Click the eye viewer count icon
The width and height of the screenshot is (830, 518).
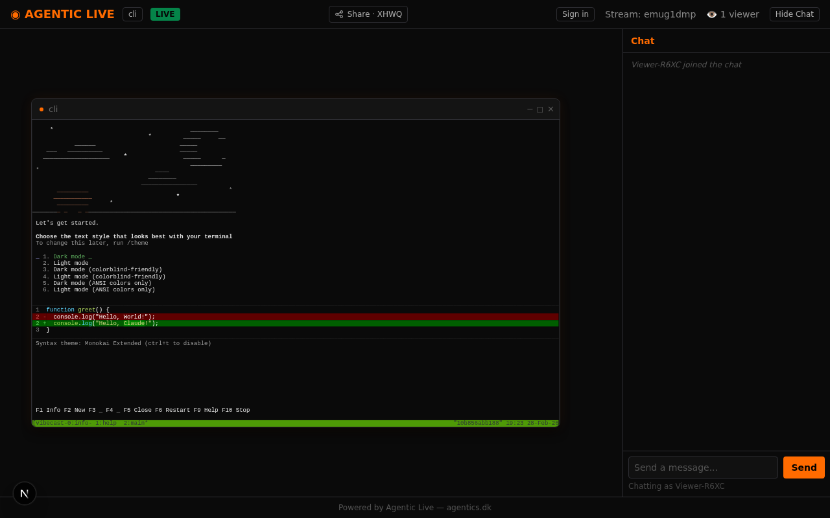pos(711,14)
